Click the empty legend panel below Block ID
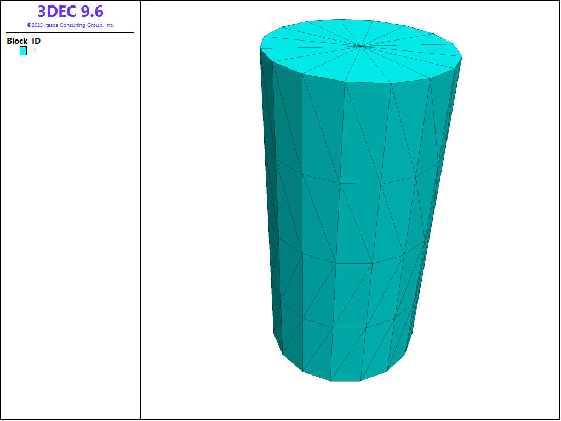 pos(70,219)
